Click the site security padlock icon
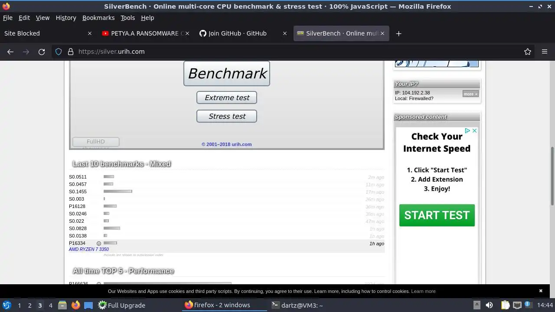 [71, 52]
